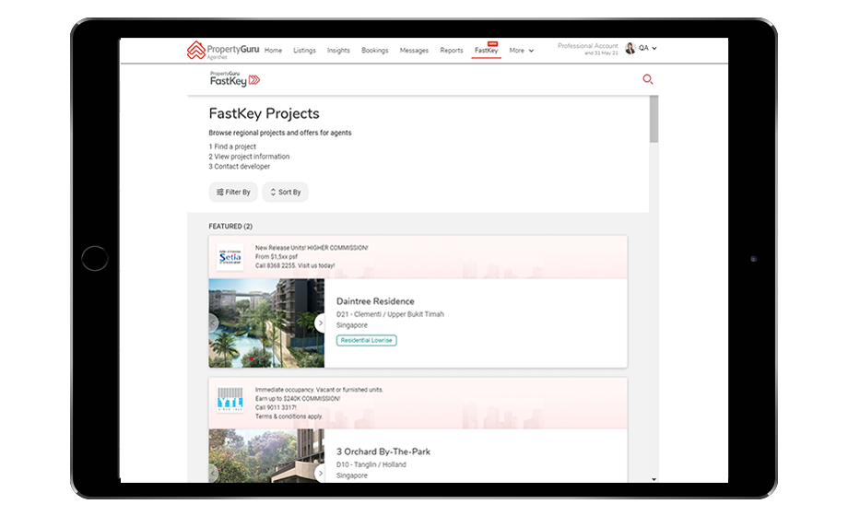Go to the Home menu item
Viewport: 848px width, 516px height.
tap(273, 51)
